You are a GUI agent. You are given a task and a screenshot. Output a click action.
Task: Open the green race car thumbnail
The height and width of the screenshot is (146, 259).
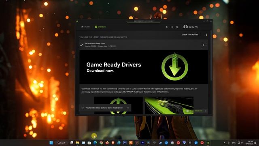tap(169, 105)
